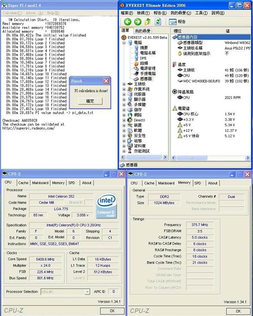Viewport: 253px width, 316px height.
Task: Click the 儲存 storage tree icon
Action: point(130,110)
